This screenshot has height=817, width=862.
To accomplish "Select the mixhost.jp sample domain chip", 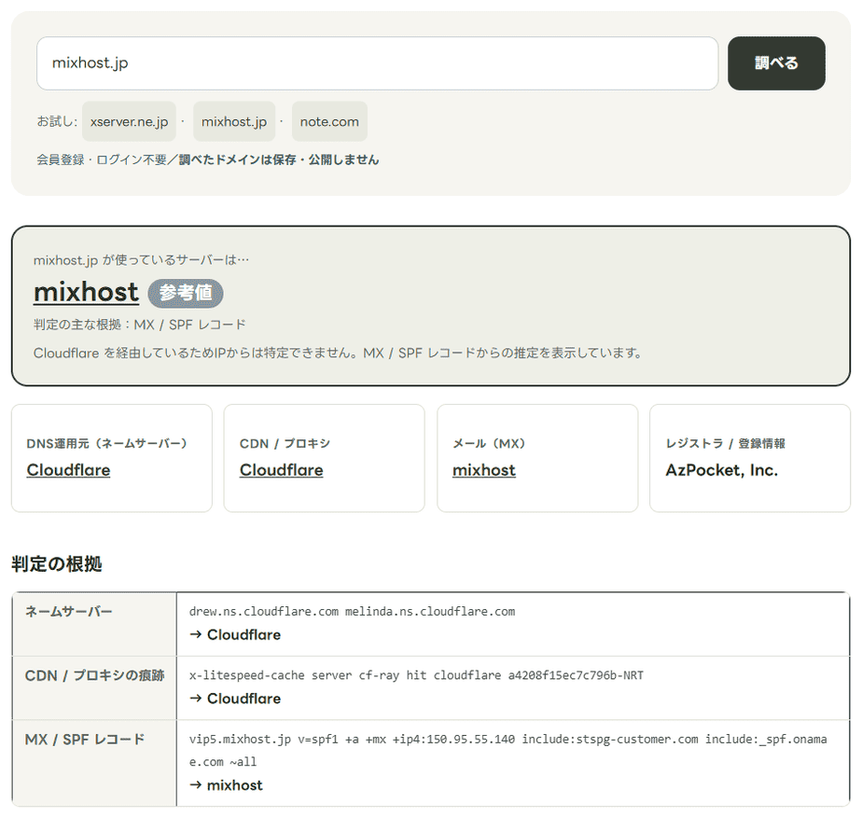I will point(234,121).
